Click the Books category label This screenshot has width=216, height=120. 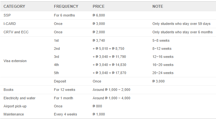tap(8, 90)
